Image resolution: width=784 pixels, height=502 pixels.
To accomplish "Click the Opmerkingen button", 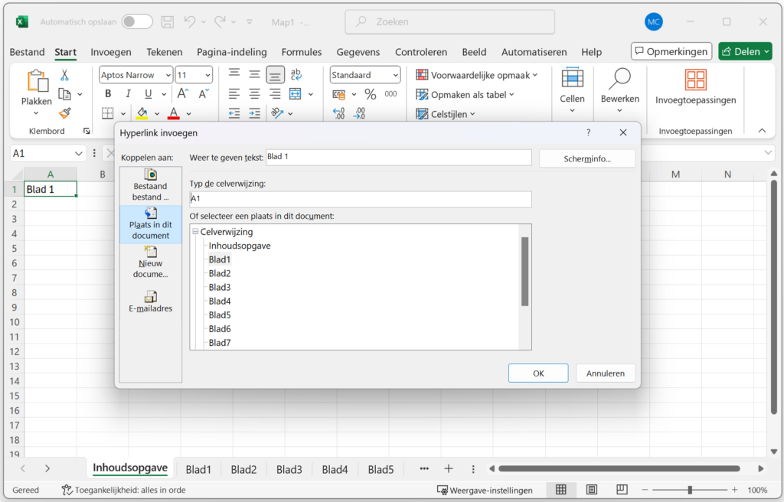I will 671,51.
